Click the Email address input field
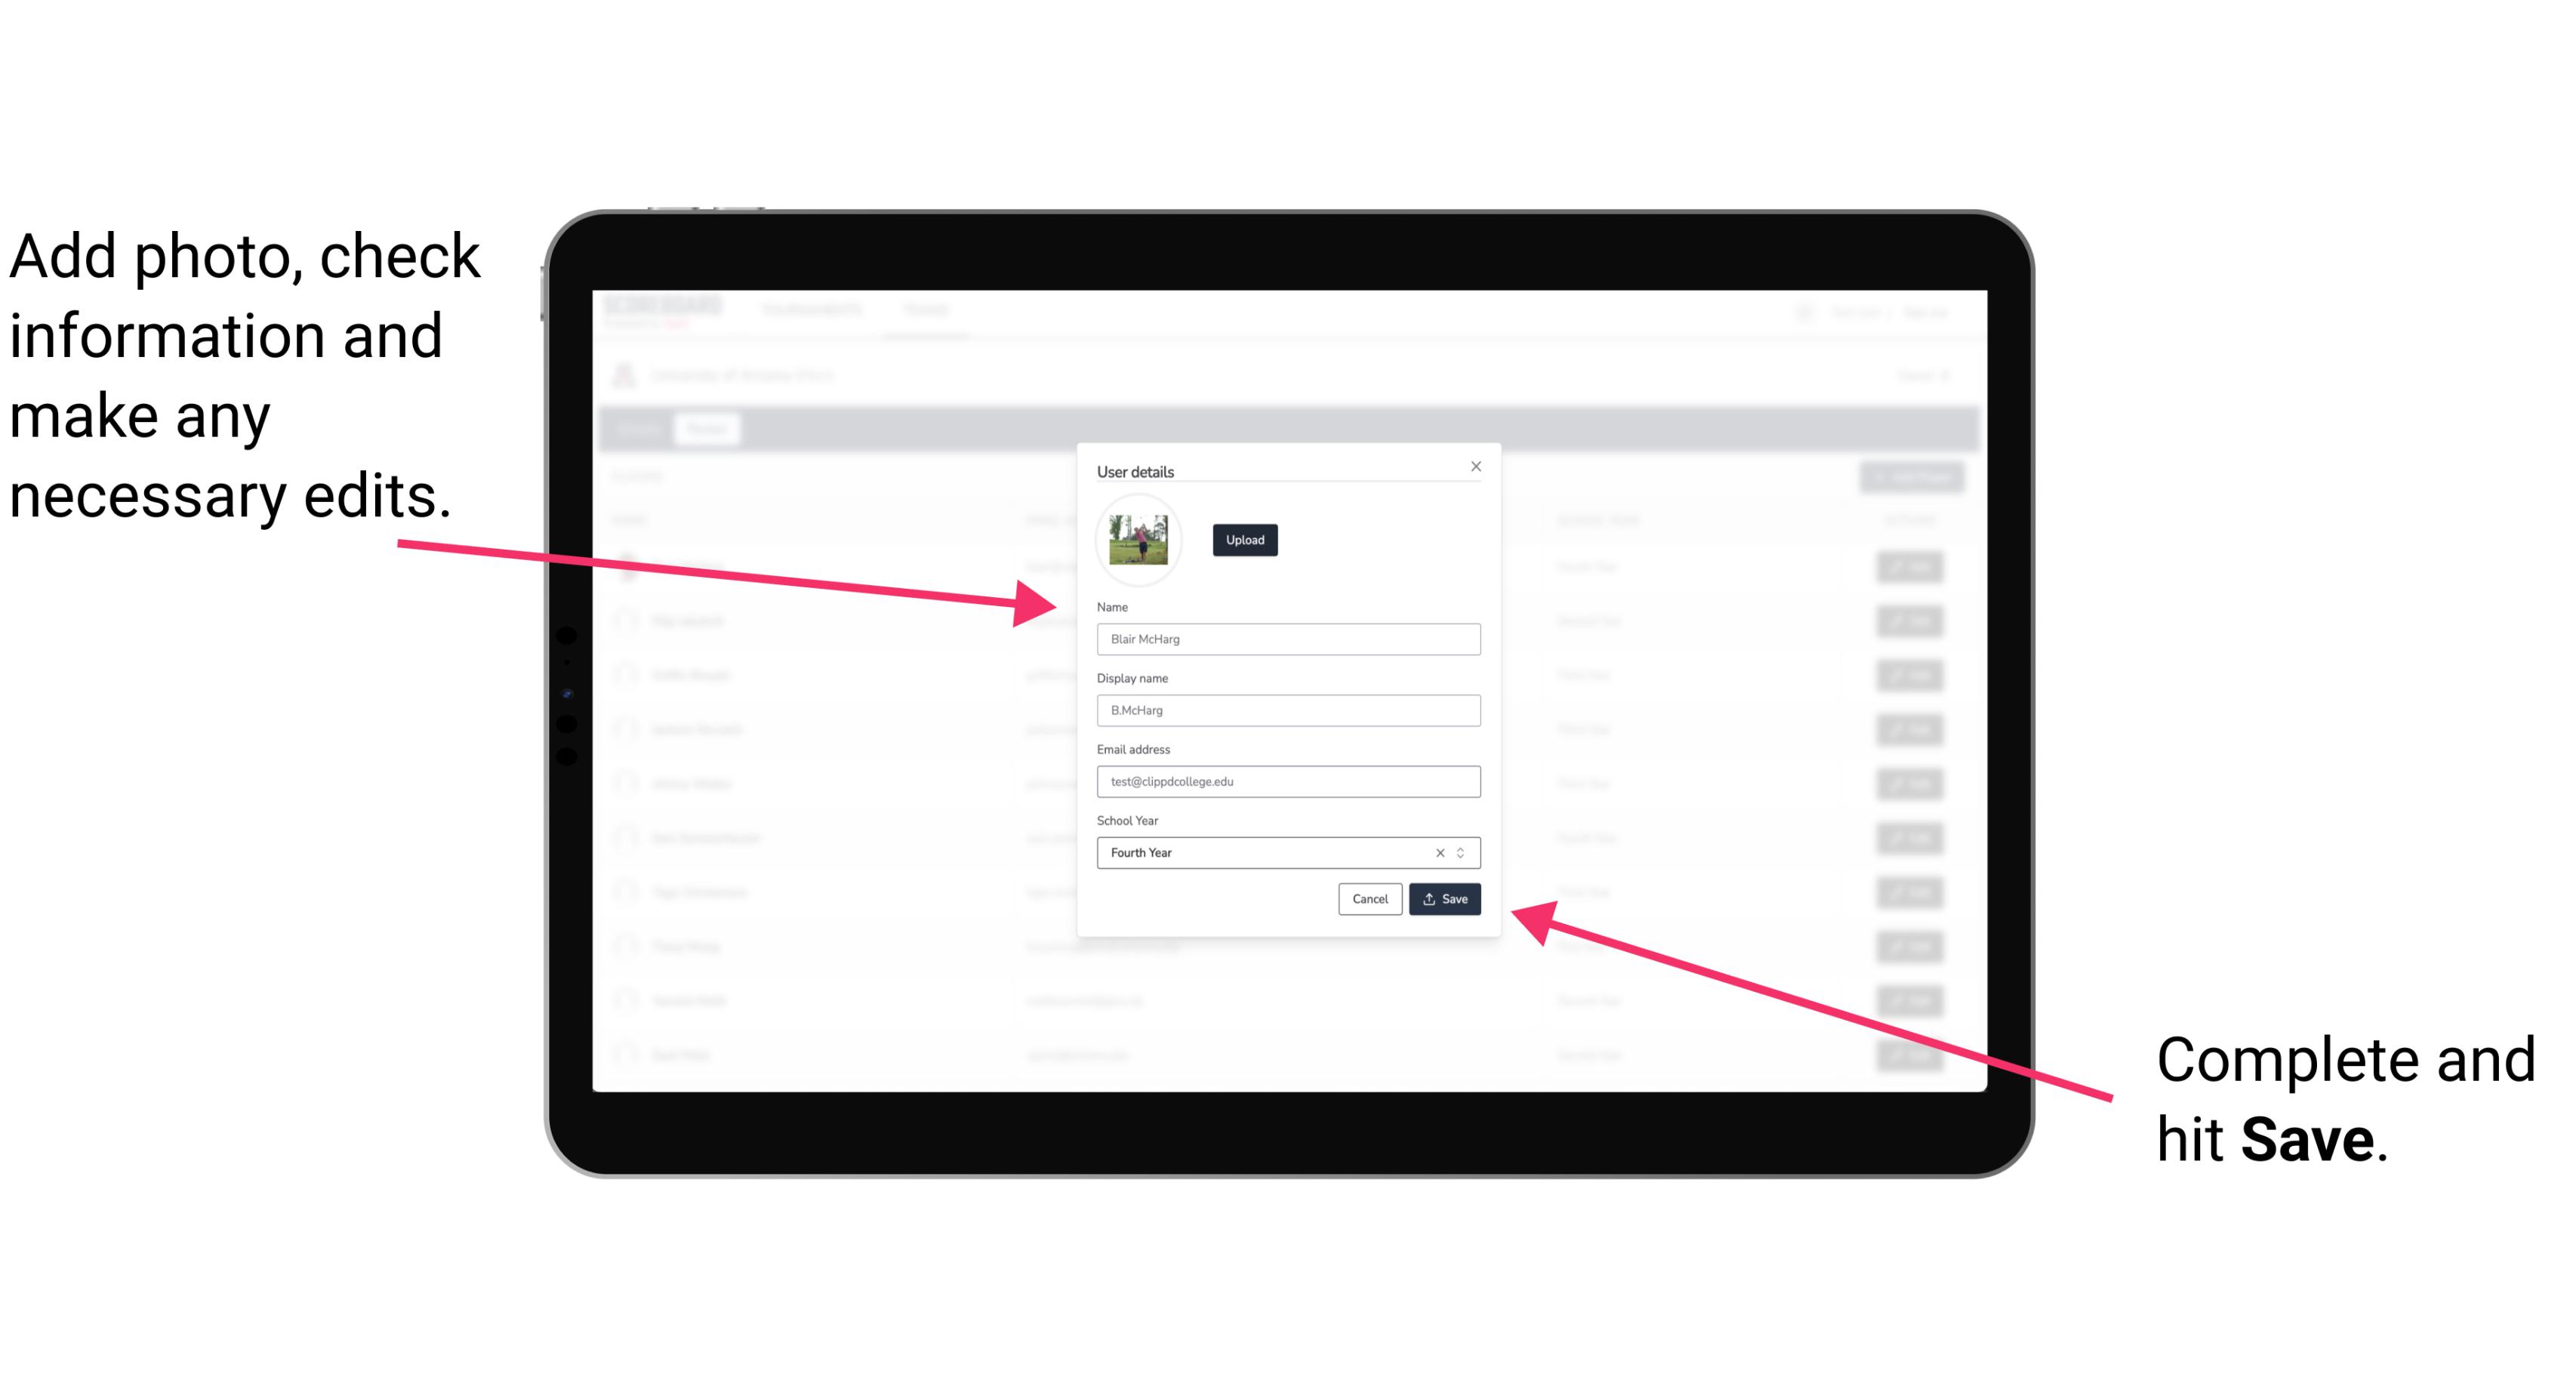This screenshot has width=2576, height=1386. (x=1287, y=782)
